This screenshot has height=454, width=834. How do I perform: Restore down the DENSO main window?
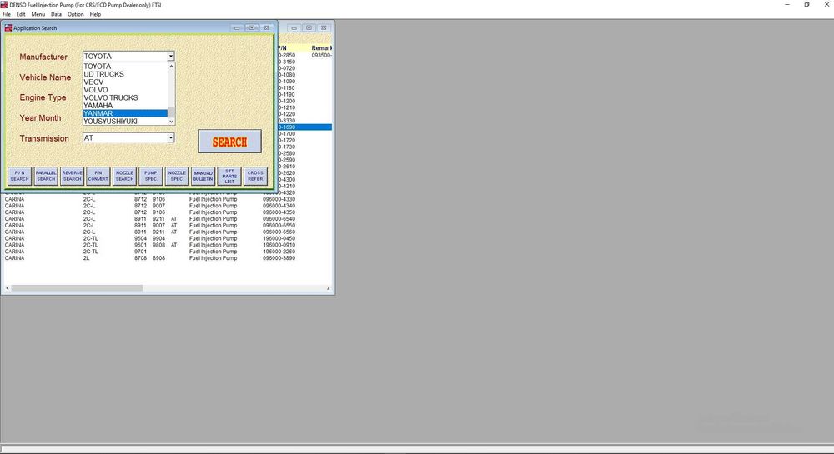click(806, 5)
